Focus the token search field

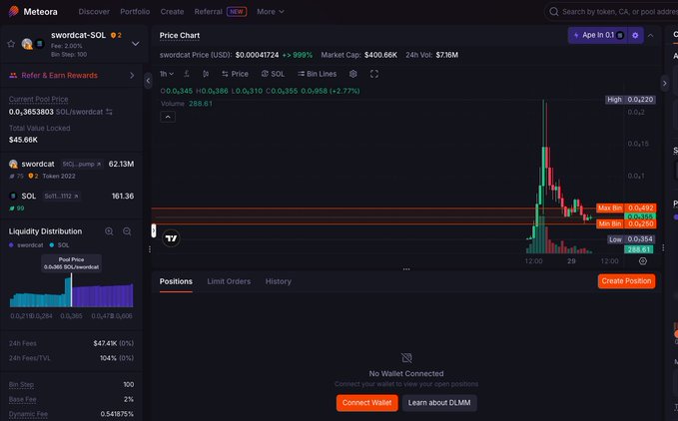[x=614, y=12]
